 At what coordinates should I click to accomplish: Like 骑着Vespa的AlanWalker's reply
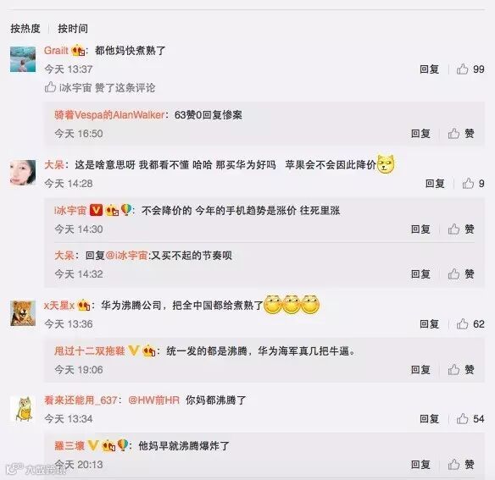click(461, 134)
